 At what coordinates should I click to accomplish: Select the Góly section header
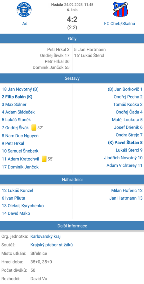tap(72, 38)
